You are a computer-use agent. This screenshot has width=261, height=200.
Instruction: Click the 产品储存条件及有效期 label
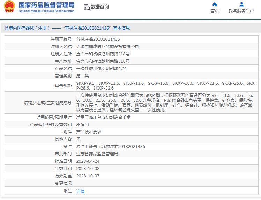coord(51,125)
